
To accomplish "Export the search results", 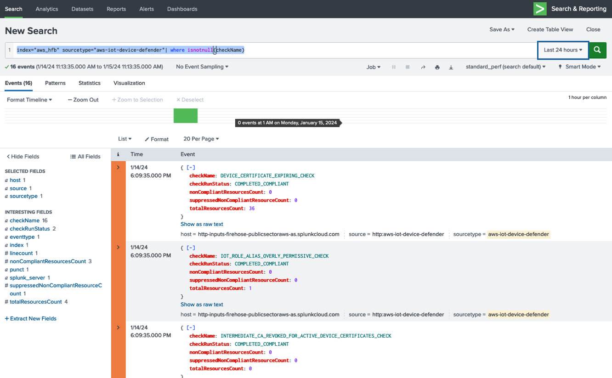I will (x=451, y=67).
